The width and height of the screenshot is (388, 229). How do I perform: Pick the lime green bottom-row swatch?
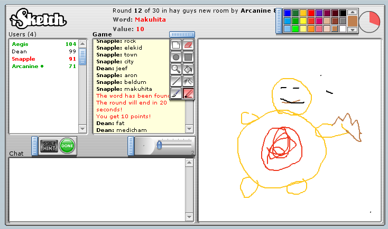[x=295, y=29]
